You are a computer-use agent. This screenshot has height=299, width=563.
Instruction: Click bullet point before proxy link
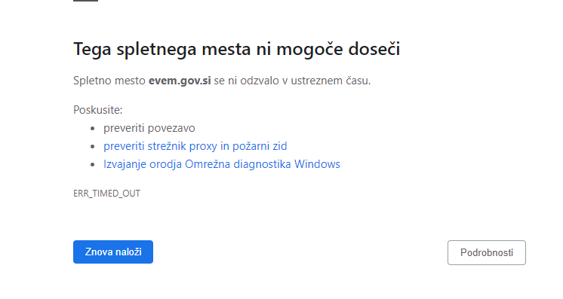point(93,147)
